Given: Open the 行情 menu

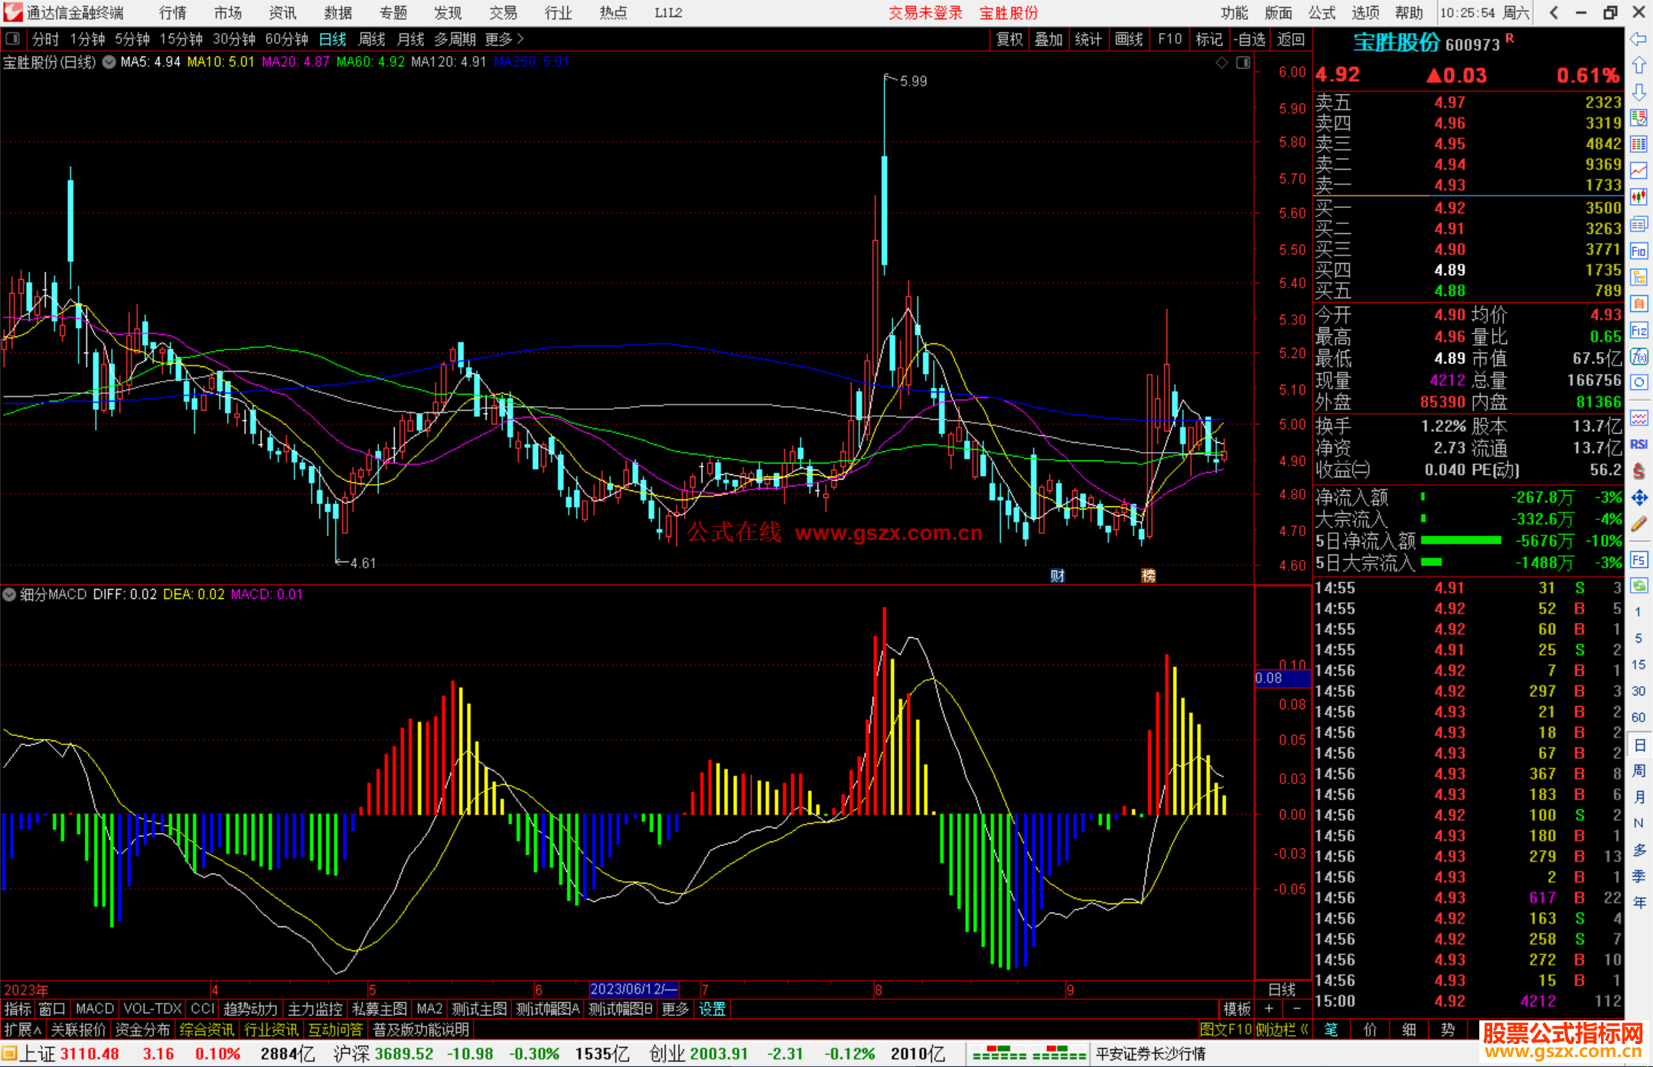Looking at the screenshot, I should (172, 12).
